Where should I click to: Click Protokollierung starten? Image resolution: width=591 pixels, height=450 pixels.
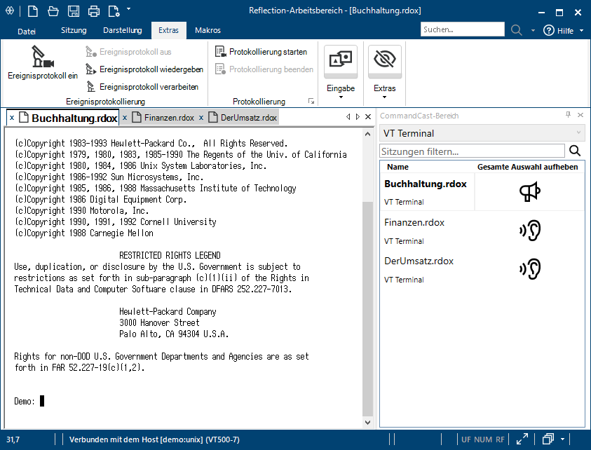pyautogui.click(x=261, y=52)
